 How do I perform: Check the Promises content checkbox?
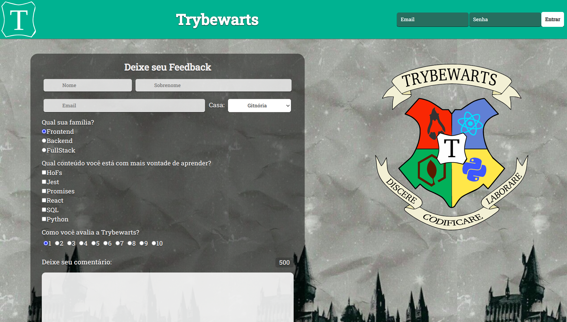tap(44, 191)
